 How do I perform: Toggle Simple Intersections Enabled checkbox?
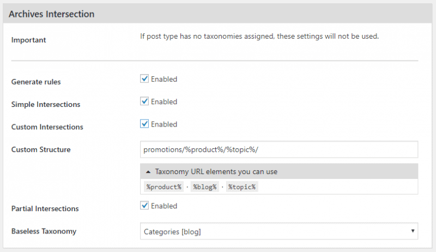pyautogui.click(x=144, y=101)
